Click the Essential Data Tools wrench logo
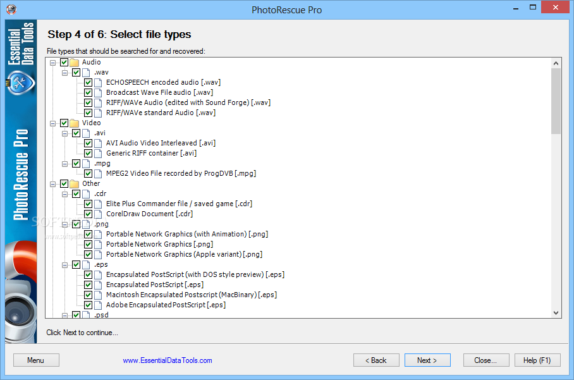The height and width of the screenshot is (380, 574). pyautogui.click(x=20, y=83)
